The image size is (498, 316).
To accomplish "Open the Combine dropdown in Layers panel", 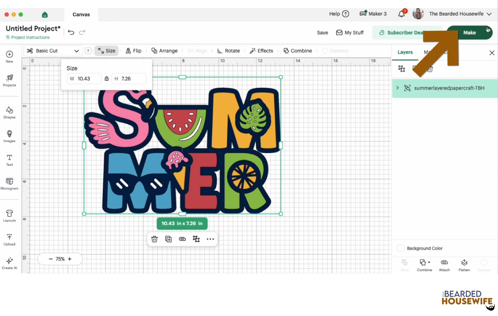I will click(425, 265).
